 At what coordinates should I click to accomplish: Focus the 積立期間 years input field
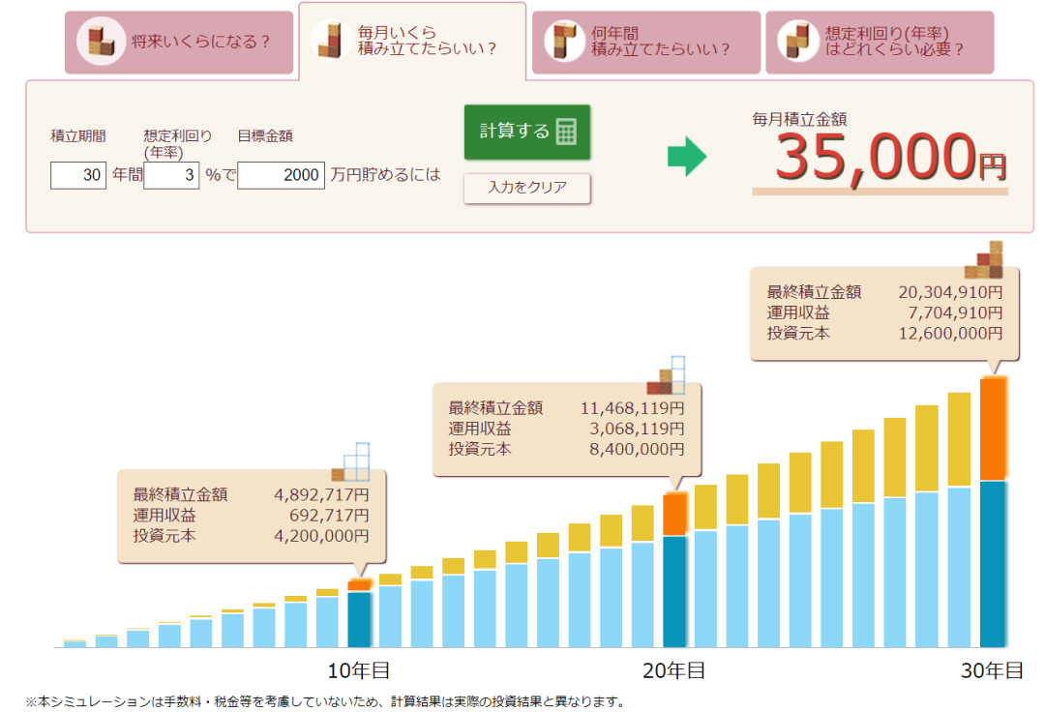78,175
